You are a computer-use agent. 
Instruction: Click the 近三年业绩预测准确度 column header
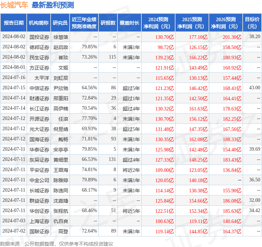pyautogui.click(x=84, y=23)
